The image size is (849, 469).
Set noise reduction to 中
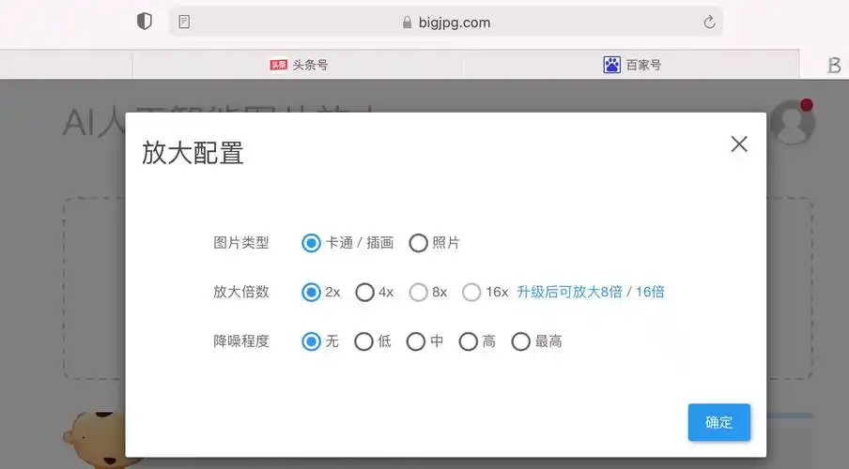coord(415,341)
